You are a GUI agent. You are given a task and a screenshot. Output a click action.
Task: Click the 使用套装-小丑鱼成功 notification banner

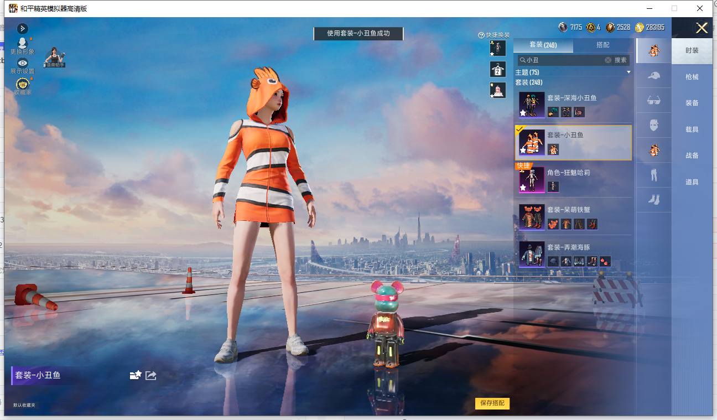[x=358, y=34]
